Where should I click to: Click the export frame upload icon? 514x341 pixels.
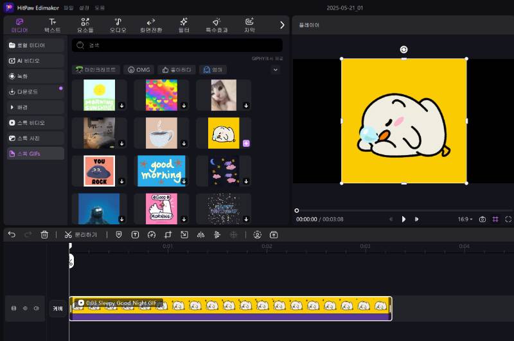[274, 235]
